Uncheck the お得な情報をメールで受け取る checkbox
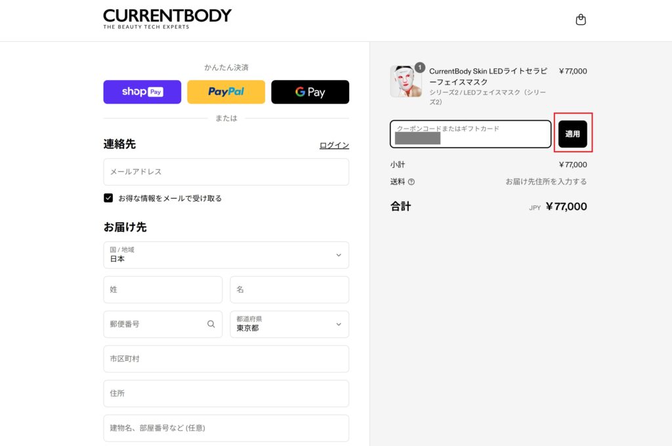672x446 pixels. click(108, 198)
